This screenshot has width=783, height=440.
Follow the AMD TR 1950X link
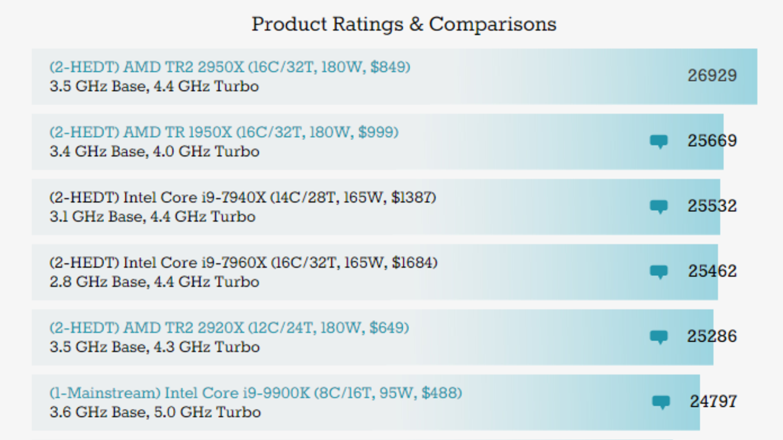(x=224, y=132)
